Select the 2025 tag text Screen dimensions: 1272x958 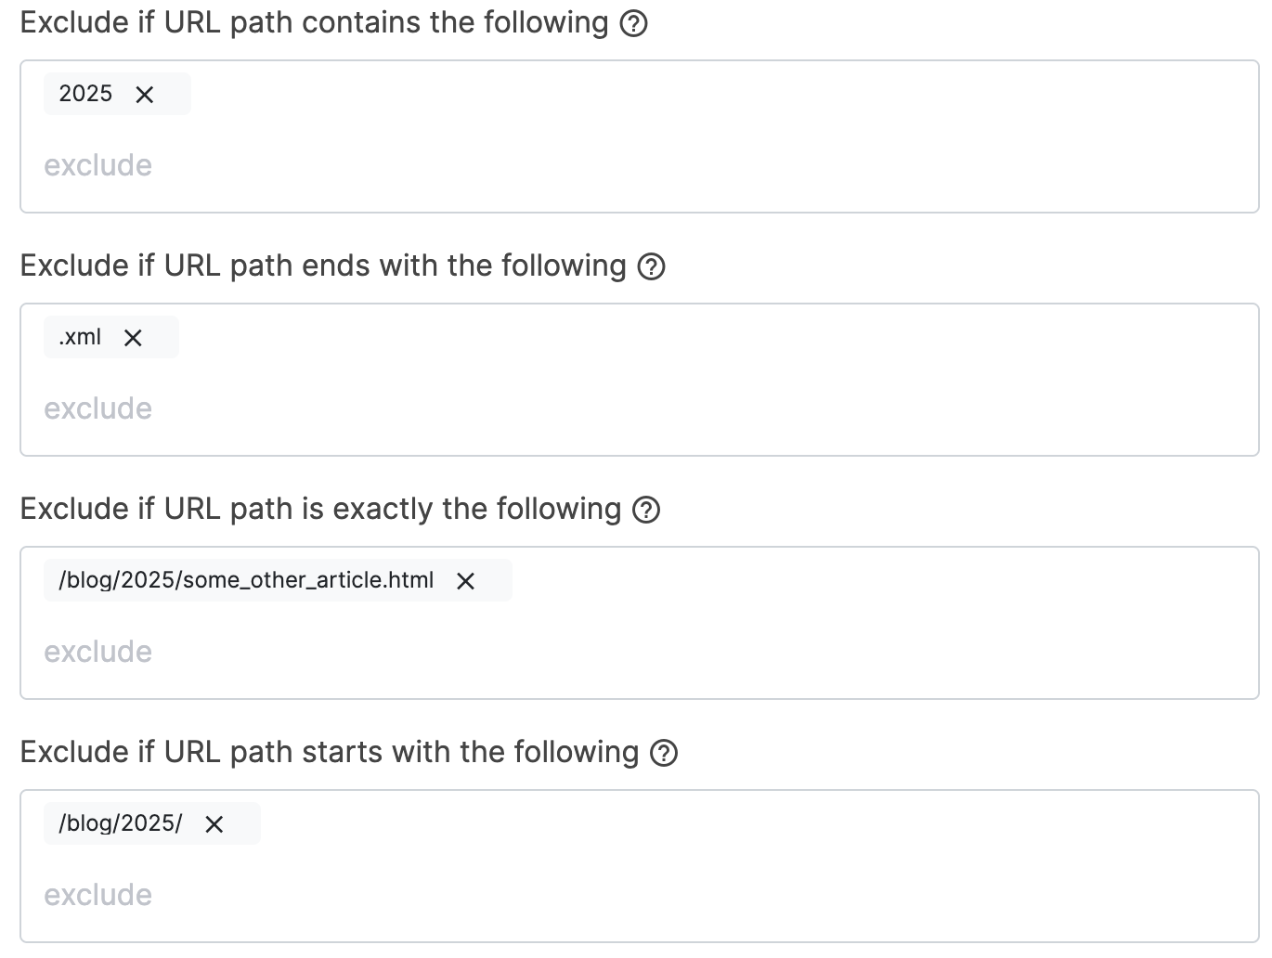click(x=85, y=94)
